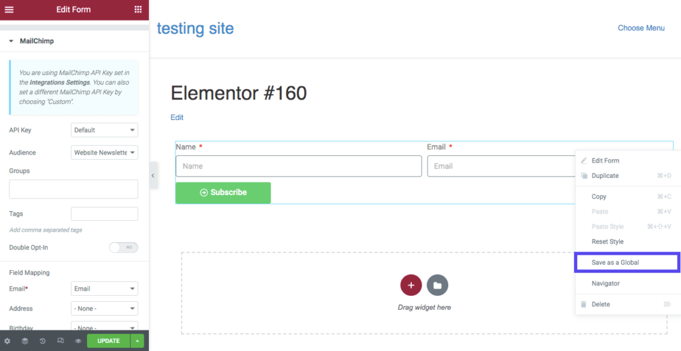This screenshot has height=351, width=681.
Task: Open the widgets grid panel icon
Action: coord(138,9)
